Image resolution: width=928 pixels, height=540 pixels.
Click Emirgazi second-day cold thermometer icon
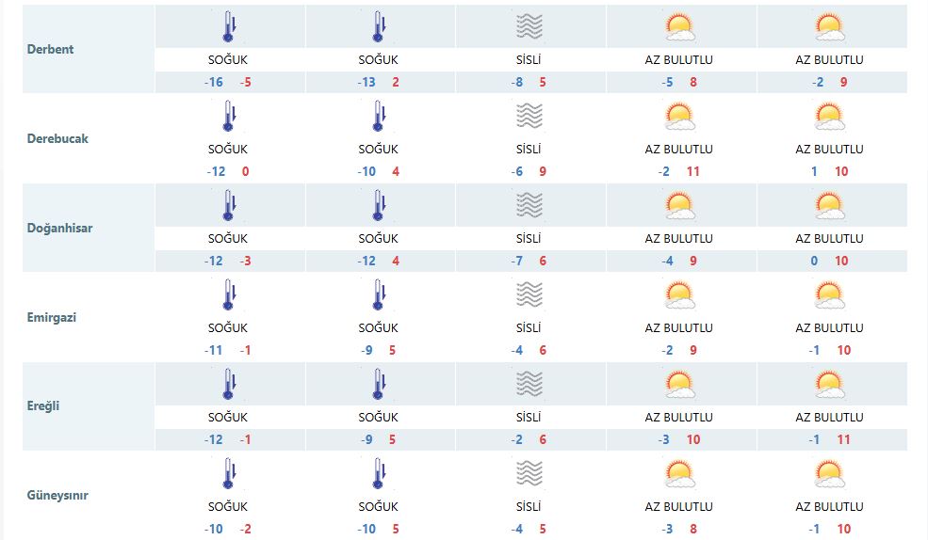(x=379, y=294)
